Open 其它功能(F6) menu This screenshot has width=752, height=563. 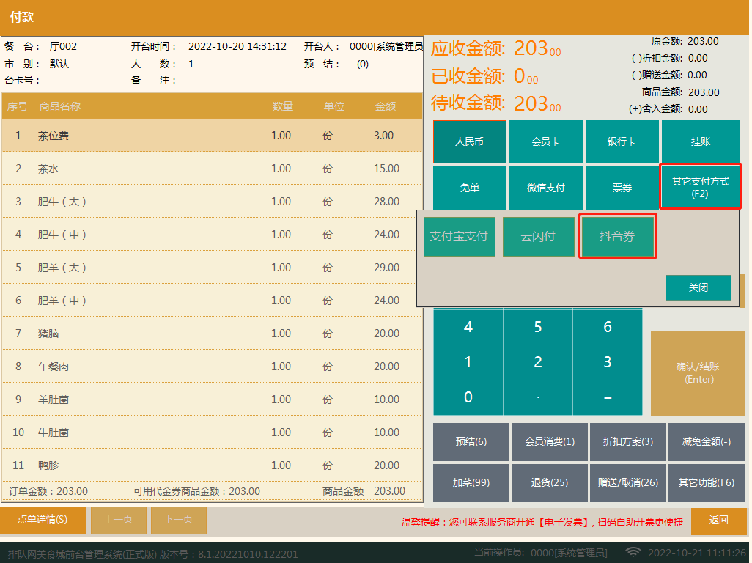point(706,482)
